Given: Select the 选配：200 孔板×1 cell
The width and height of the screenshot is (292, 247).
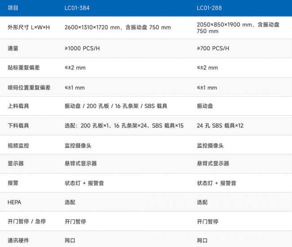Looking at the screenshot, I should tap(124, 126).
